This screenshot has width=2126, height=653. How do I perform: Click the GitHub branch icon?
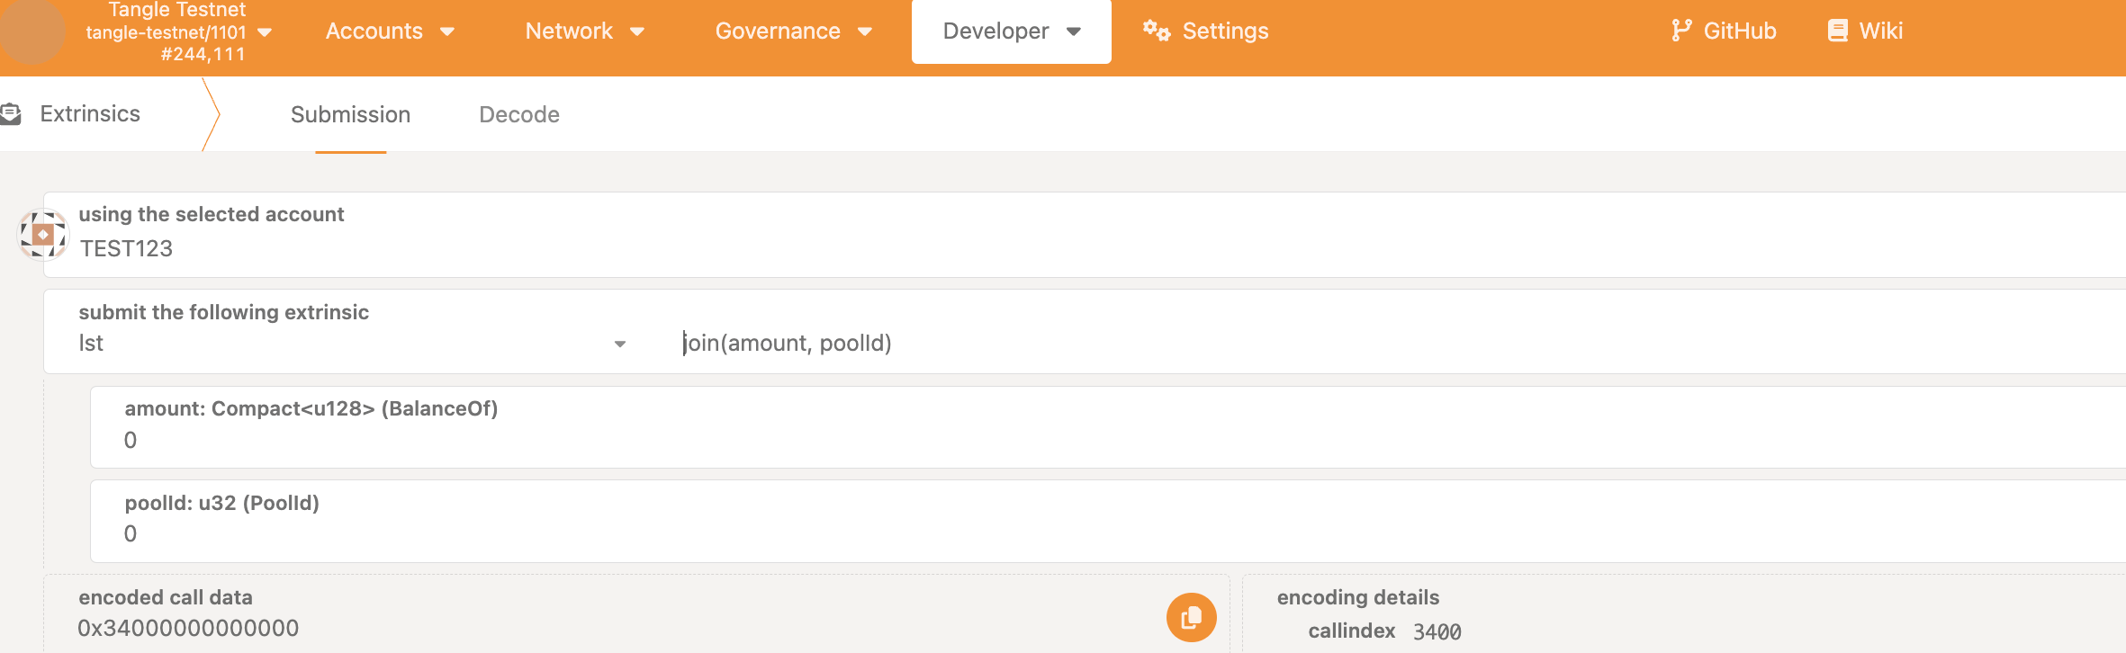click(1680, 31)
